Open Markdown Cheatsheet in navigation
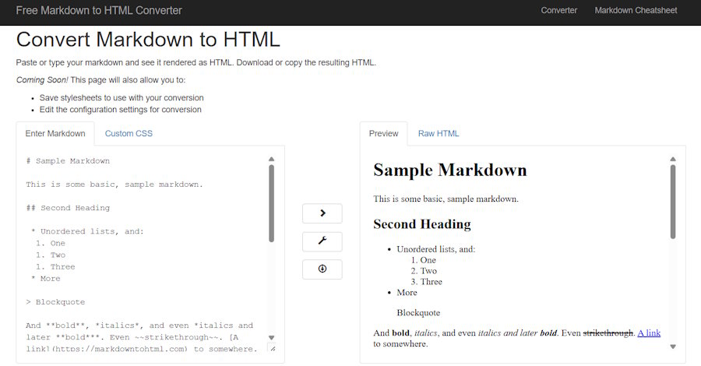The image size is (701, 366). pyautogui.click(x=636, y=10)
